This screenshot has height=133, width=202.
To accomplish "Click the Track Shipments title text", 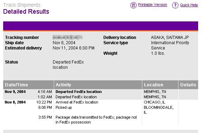I will click(x=22, y=5).
